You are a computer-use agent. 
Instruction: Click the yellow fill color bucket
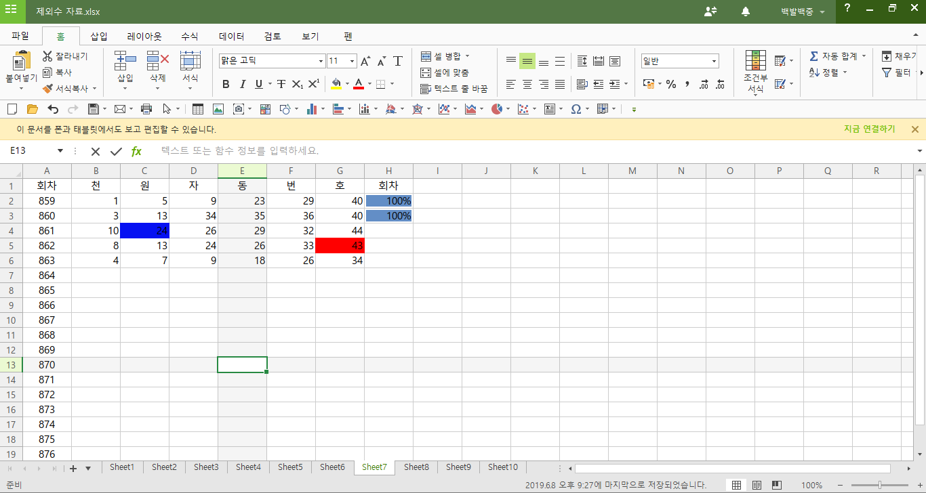tap(336, 84)
